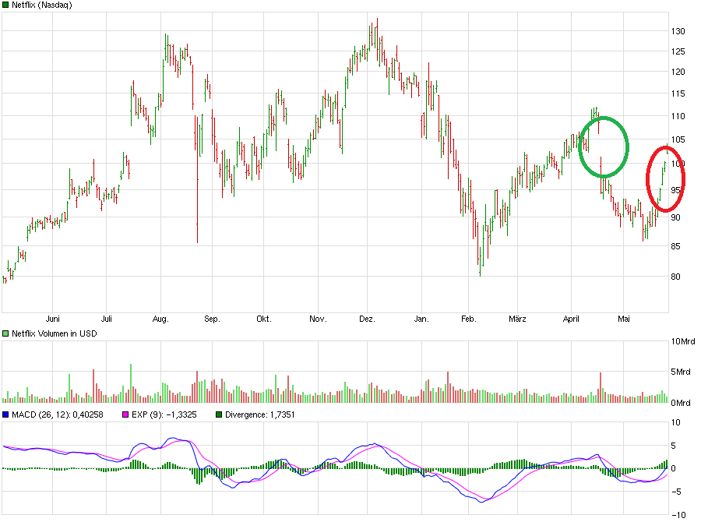Click the dark green Divergence legend marker
Screen dimensions: 701x522
220,414
